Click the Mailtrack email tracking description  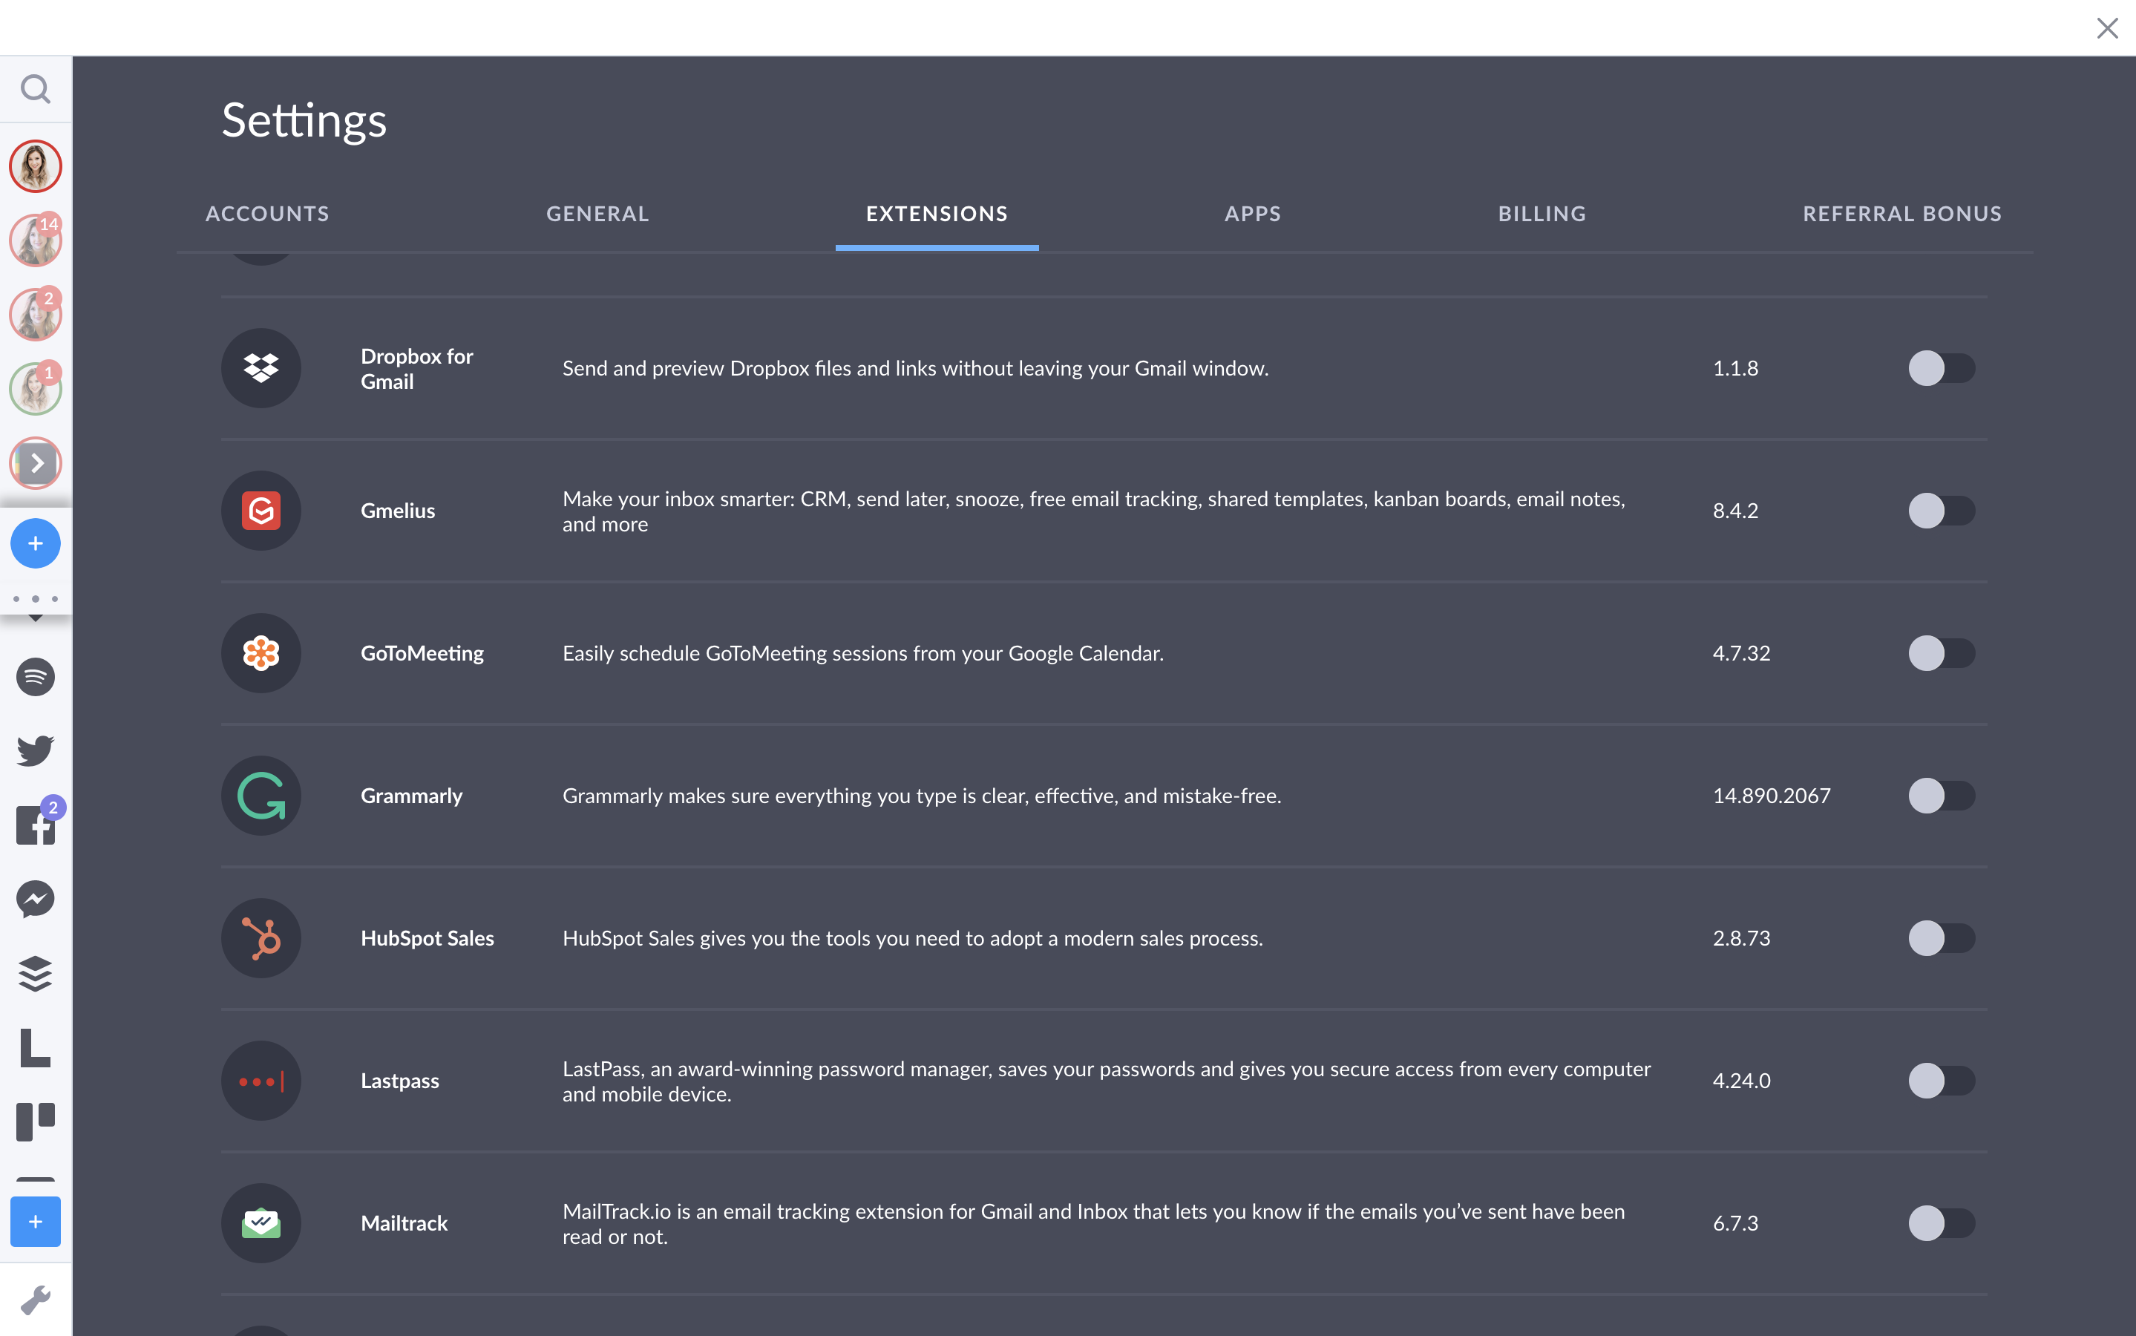(x=1094, y=1224)
